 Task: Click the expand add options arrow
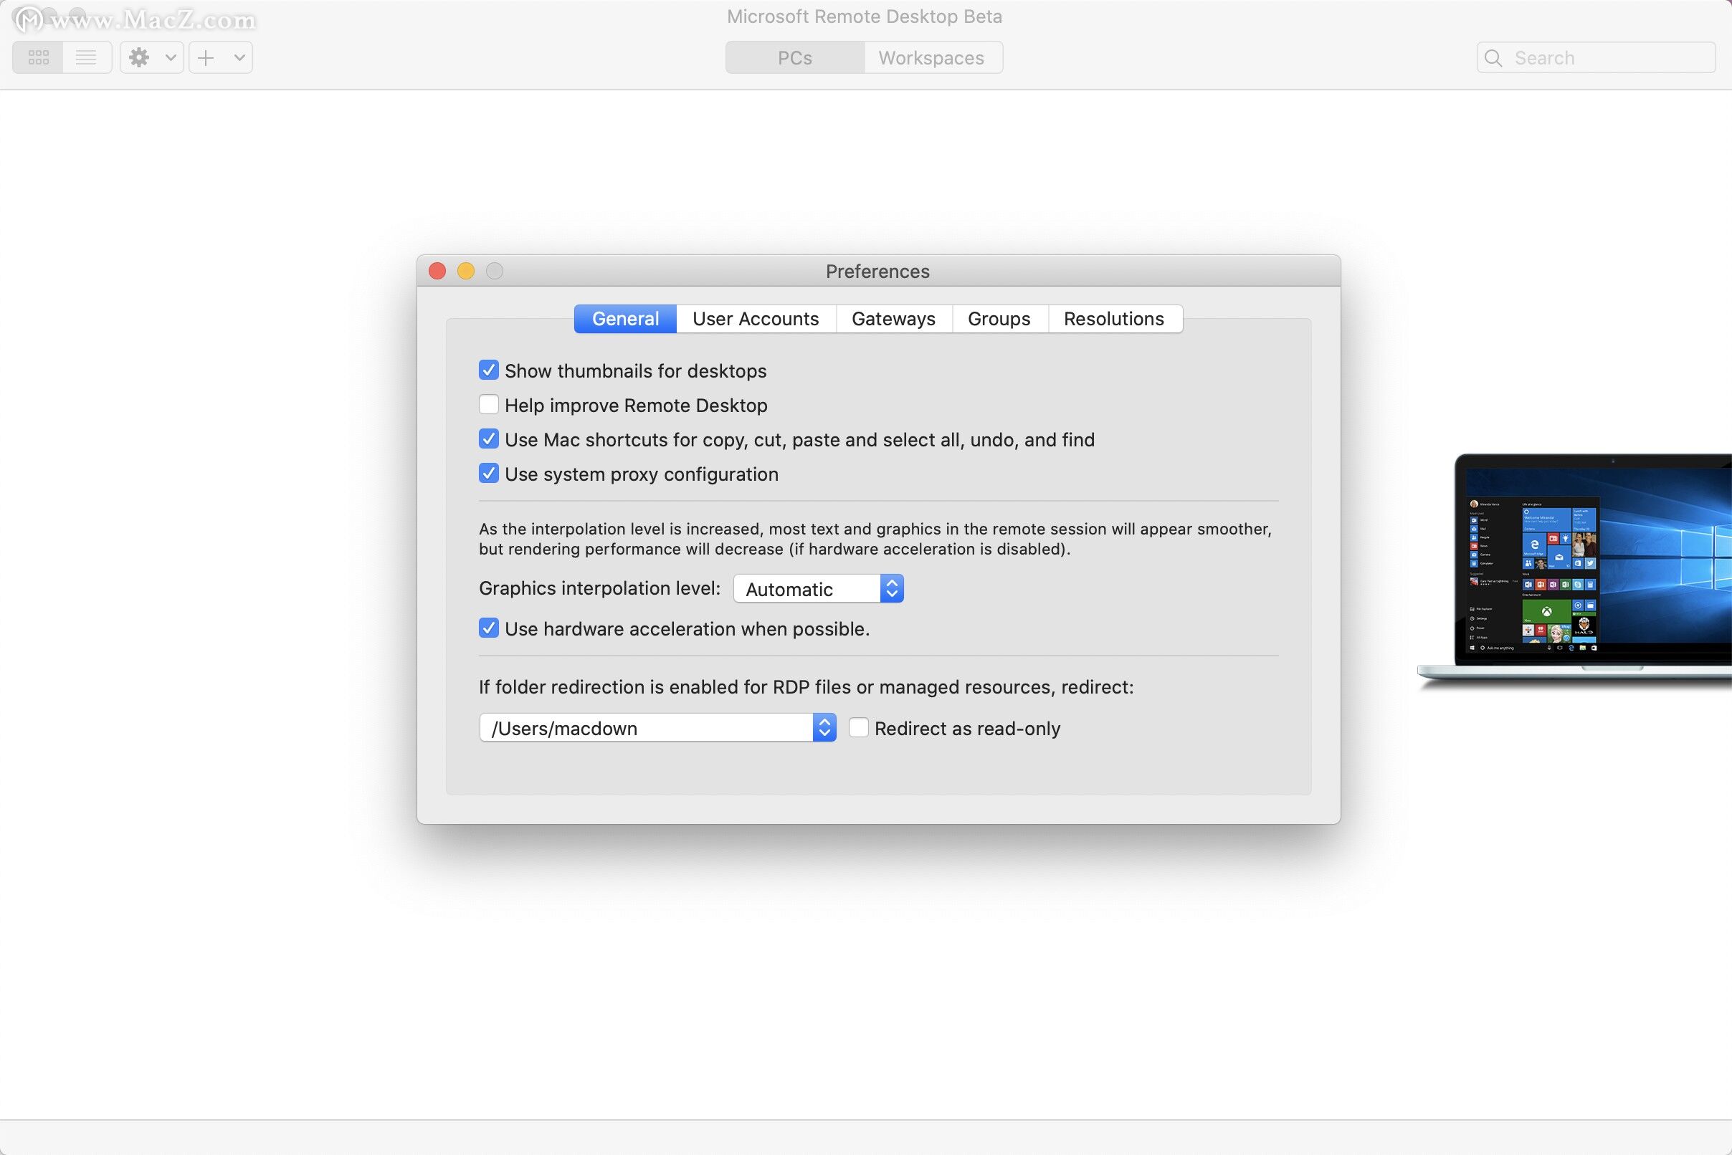[x=236, y=57]
